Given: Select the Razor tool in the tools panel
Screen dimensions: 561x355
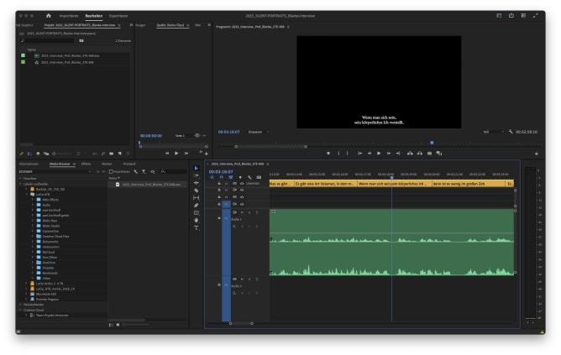Looking at the screenshot, I should tap(197, 191).
